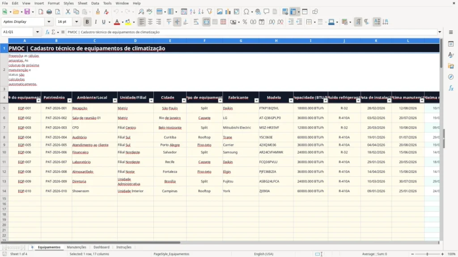Open the Tools menu
458x257 pixels.
coord(107,3)
